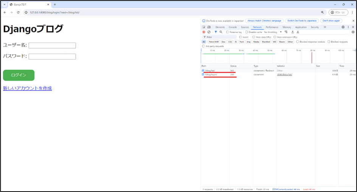Screen dimensions: 357x192
Task: Select the /blog/login/ request row
Action: 279,75
